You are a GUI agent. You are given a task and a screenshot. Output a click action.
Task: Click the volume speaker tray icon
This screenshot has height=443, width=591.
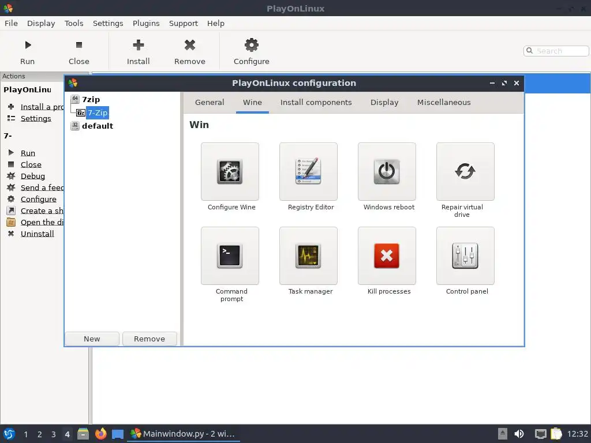coord(519,434)
